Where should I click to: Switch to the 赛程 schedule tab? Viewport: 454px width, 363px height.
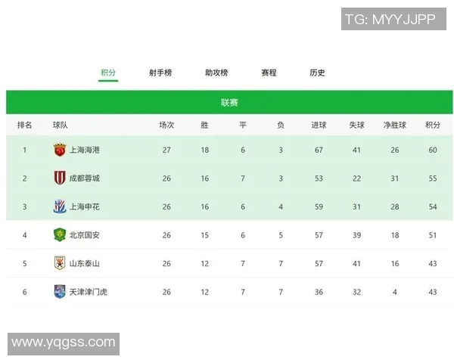pos(269,73)
